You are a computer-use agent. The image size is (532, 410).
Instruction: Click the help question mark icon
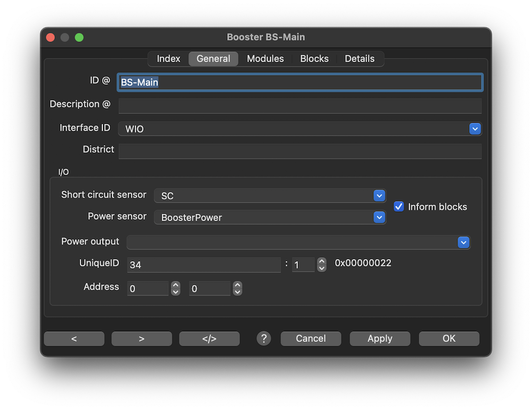264,339
